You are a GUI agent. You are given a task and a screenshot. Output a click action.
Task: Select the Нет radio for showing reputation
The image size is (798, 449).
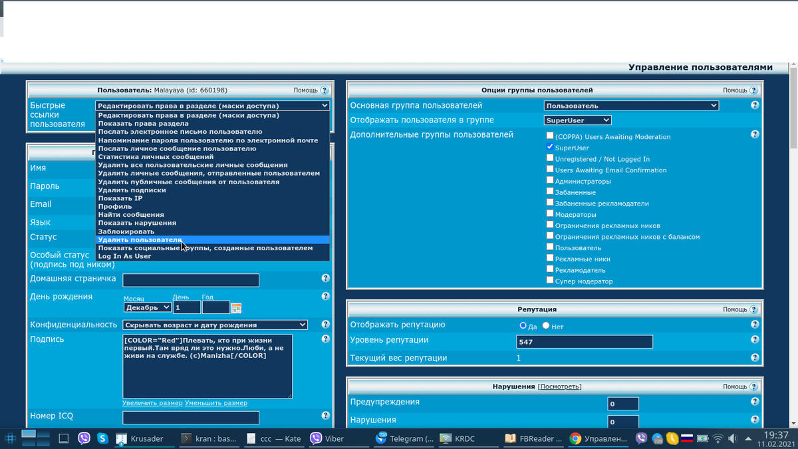[546, 325]
